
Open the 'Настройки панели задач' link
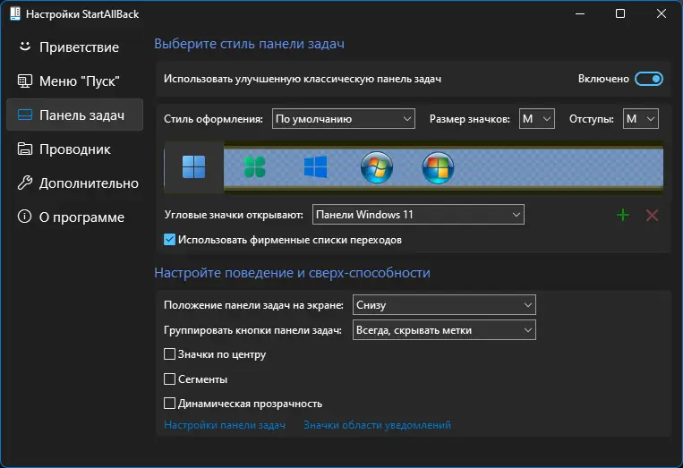(x=225, y=425)
